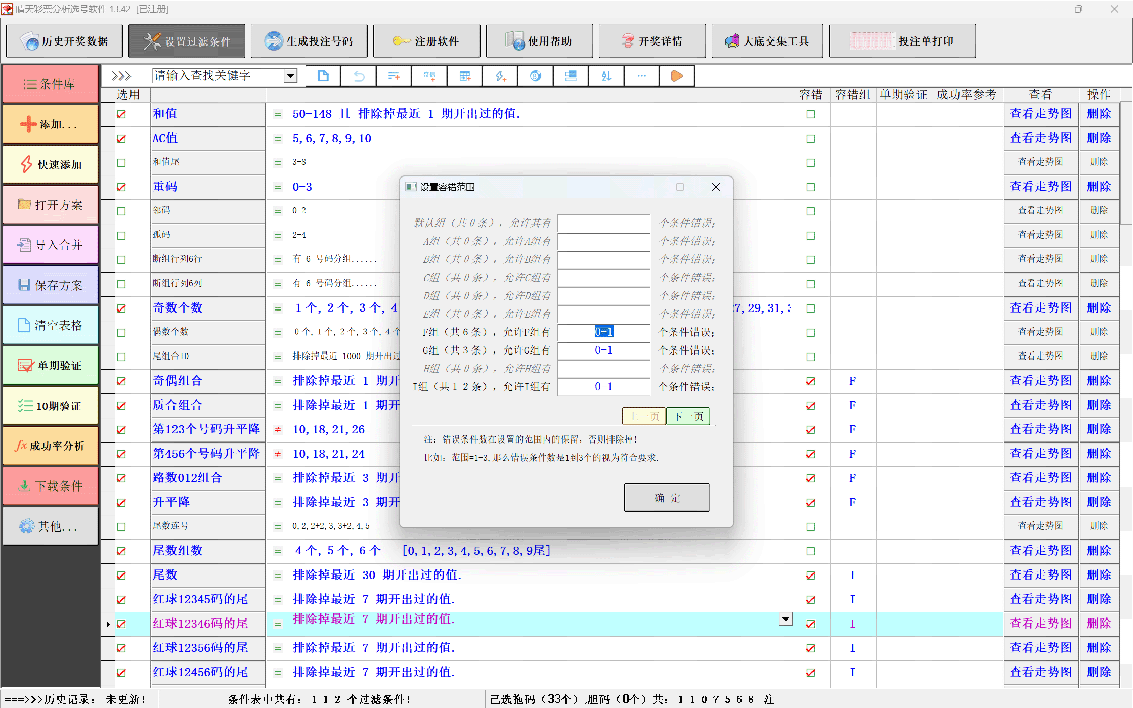Click the sort A-Z toolbar icon

pyautogui.click(x=606, y=76)
